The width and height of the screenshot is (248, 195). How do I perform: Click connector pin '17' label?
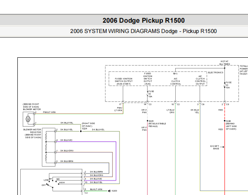tap(120, 104)
